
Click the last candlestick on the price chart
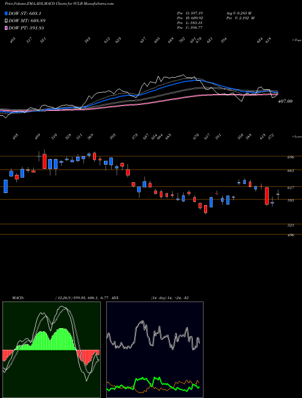(278, 194)
